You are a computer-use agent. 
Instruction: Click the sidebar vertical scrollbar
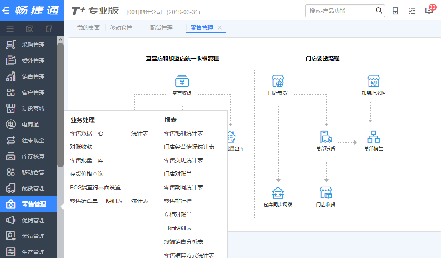coord(60,104)
